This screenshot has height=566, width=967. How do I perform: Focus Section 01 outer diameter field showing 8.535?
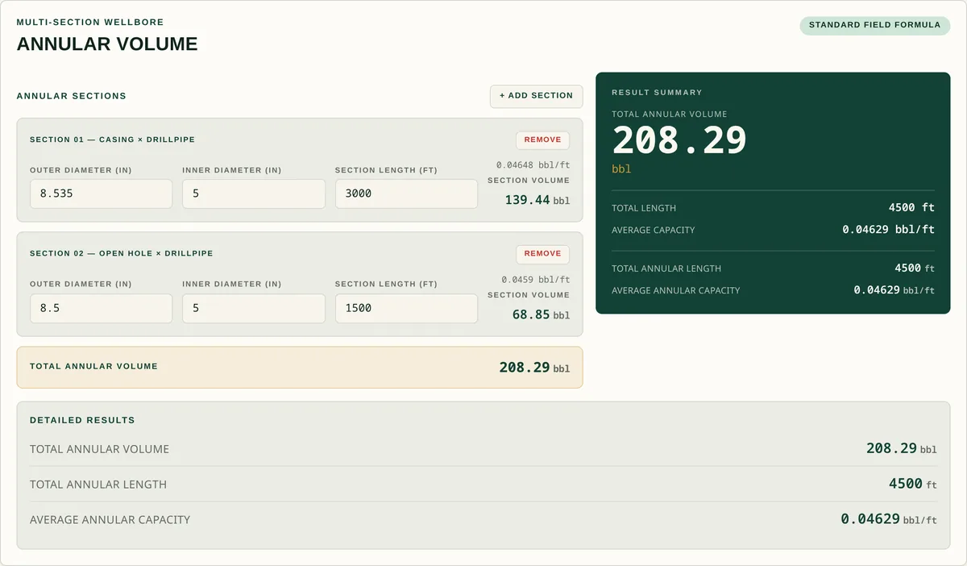point(101,194)
